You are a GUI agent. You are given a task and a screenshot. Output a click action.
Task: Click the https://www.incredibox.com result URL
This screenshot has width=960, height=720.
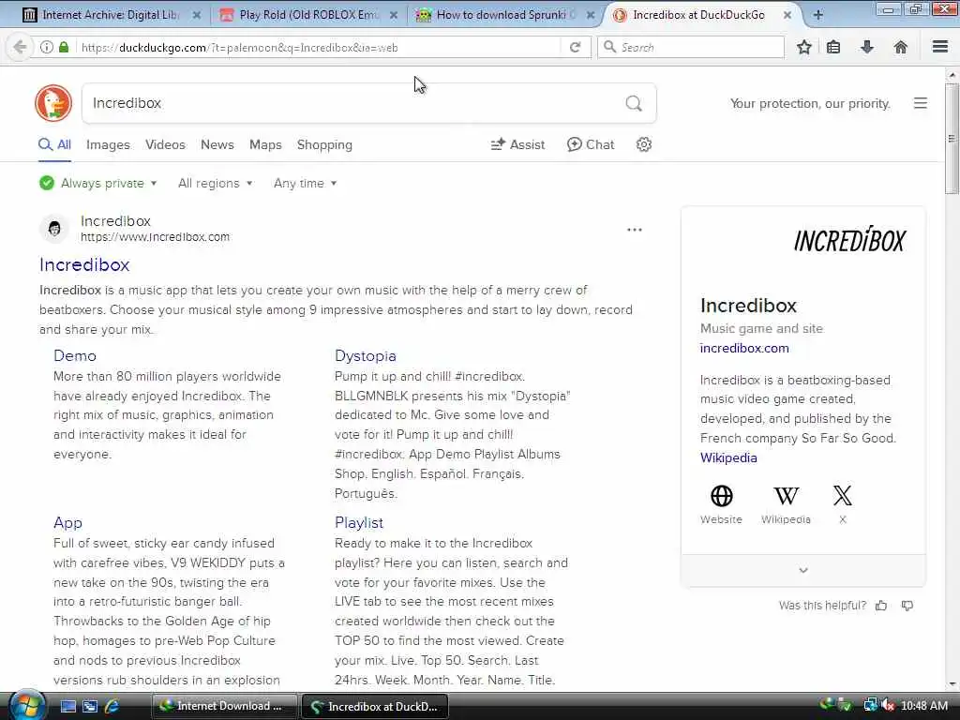155,237
